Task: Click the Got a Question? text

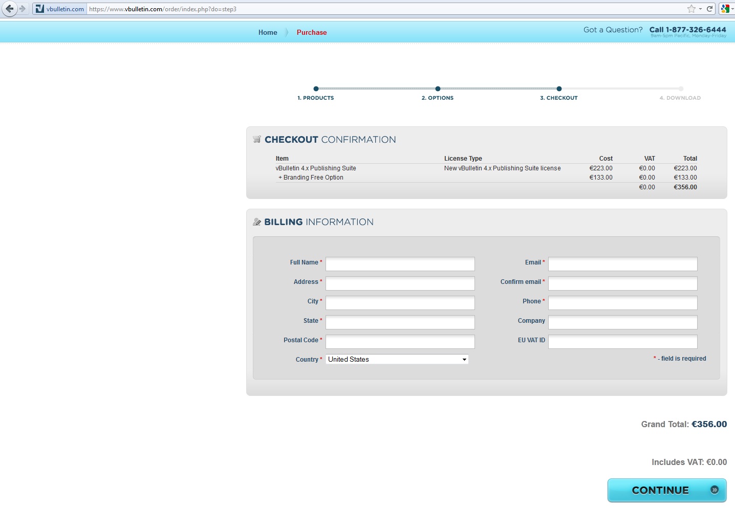Action: point(613,30)
